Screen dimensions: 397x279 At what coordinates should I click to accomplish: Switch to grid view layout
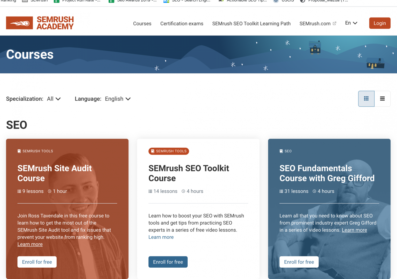click(366, 99)
